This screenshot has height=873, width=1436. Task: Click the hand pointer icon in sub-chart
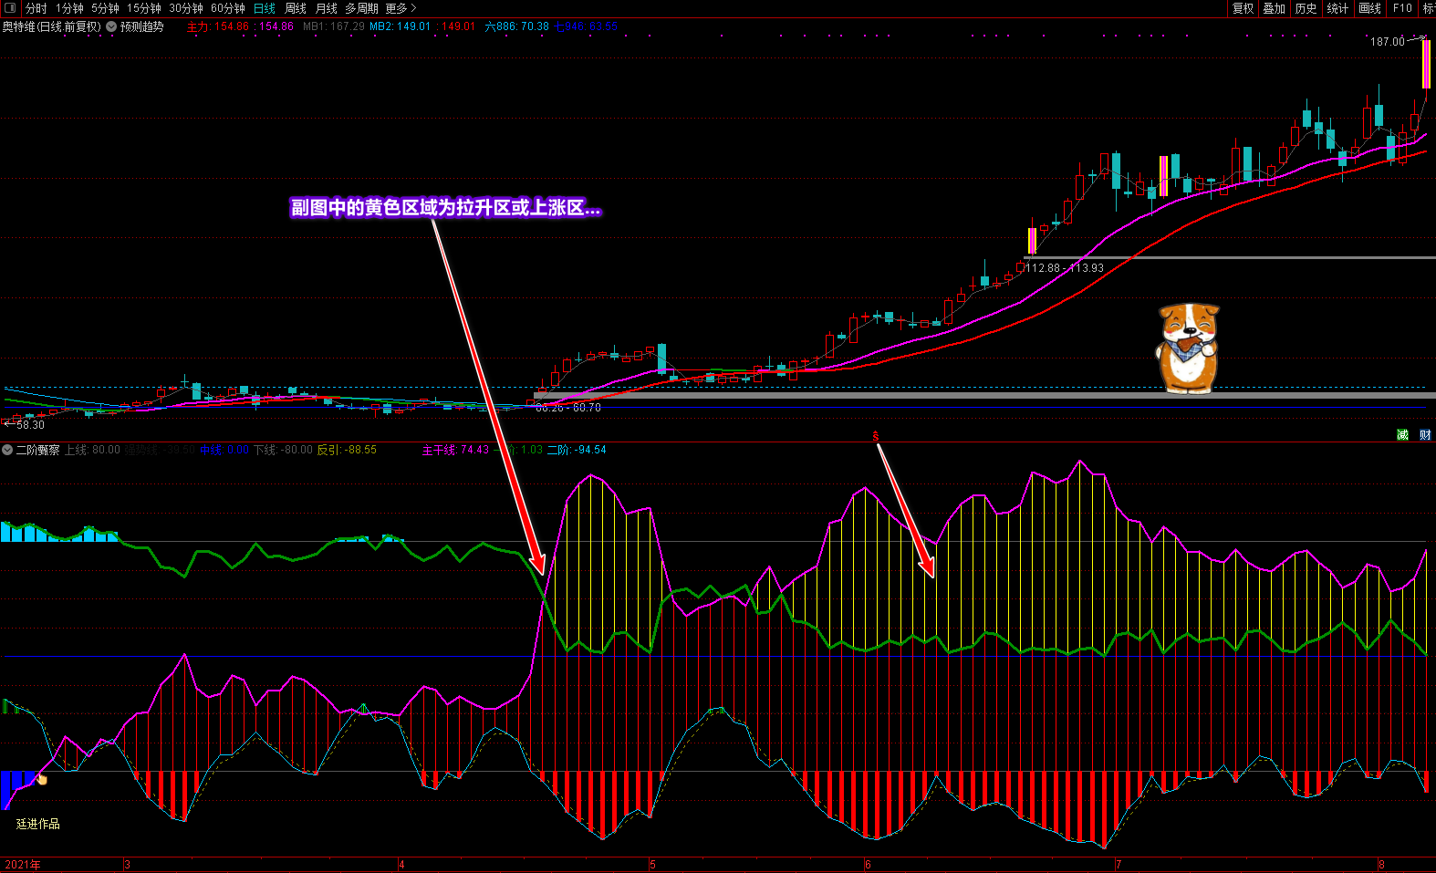click(42, 778)
